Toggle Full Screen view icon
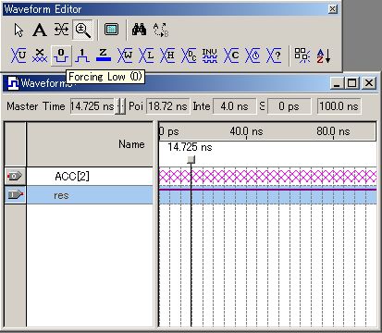382x333 pixels. tap(111, 30)
